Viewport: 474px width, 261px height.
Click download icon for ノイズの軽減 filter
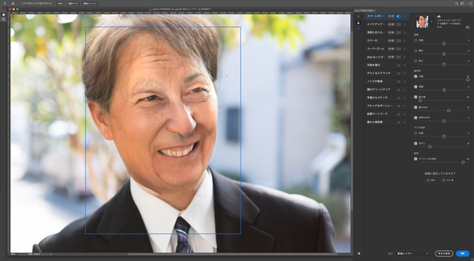tap(399, 81)
